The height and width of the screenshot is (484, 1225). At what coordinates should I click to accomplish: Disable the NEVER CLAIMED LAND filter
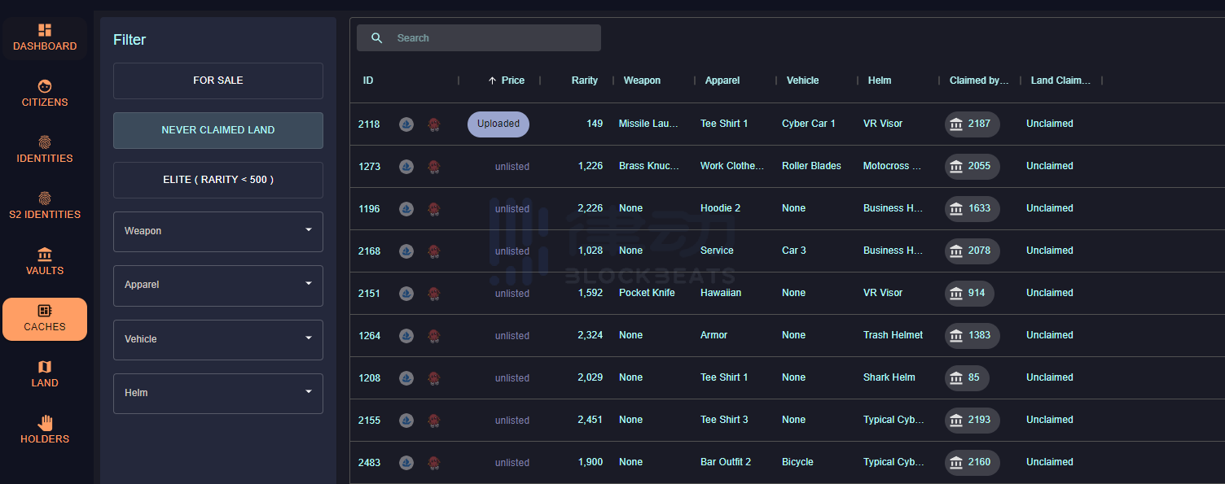218,130
